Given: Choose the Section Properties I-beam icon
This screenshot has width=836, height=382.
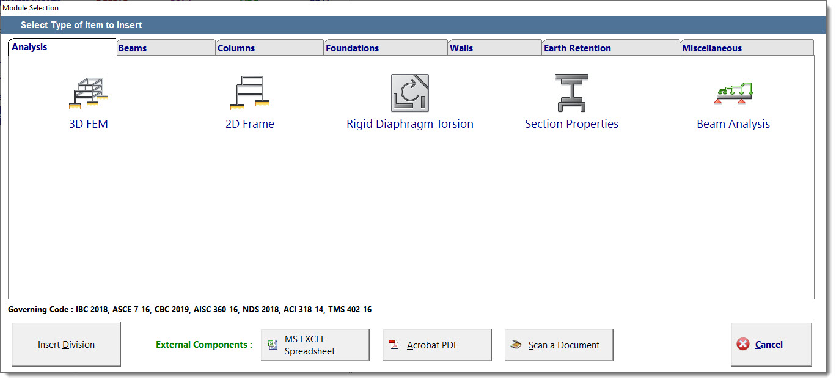Looking at the screenshot, I should point(571,93).
